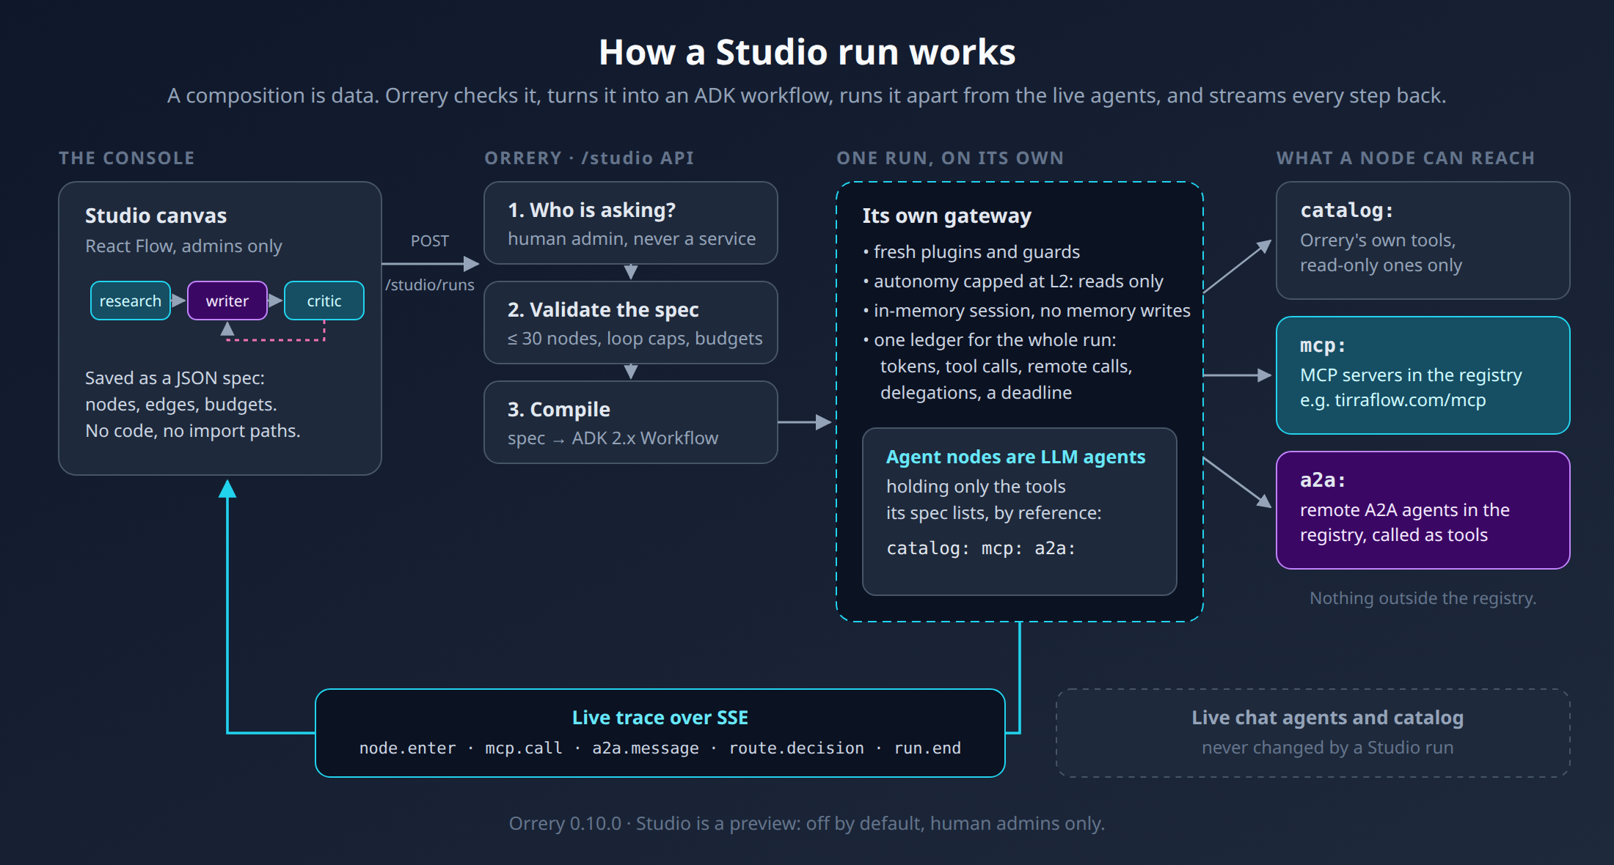The image size is (1614, 865).
Task: Click the 'Studio canvas' heading
Action: (156, 216)
